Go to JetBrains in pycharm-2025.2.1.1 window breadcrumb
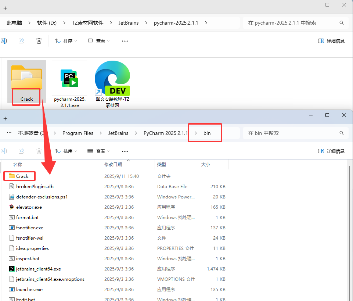Image resolution: width=353 pixels, height=301 pixels. point(129,23)
